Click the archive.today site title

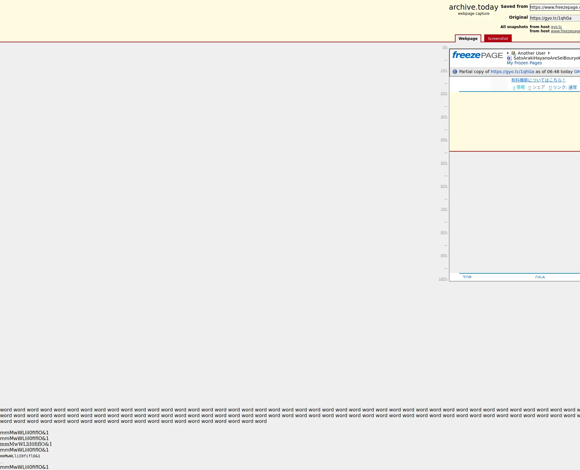point(473,7)
